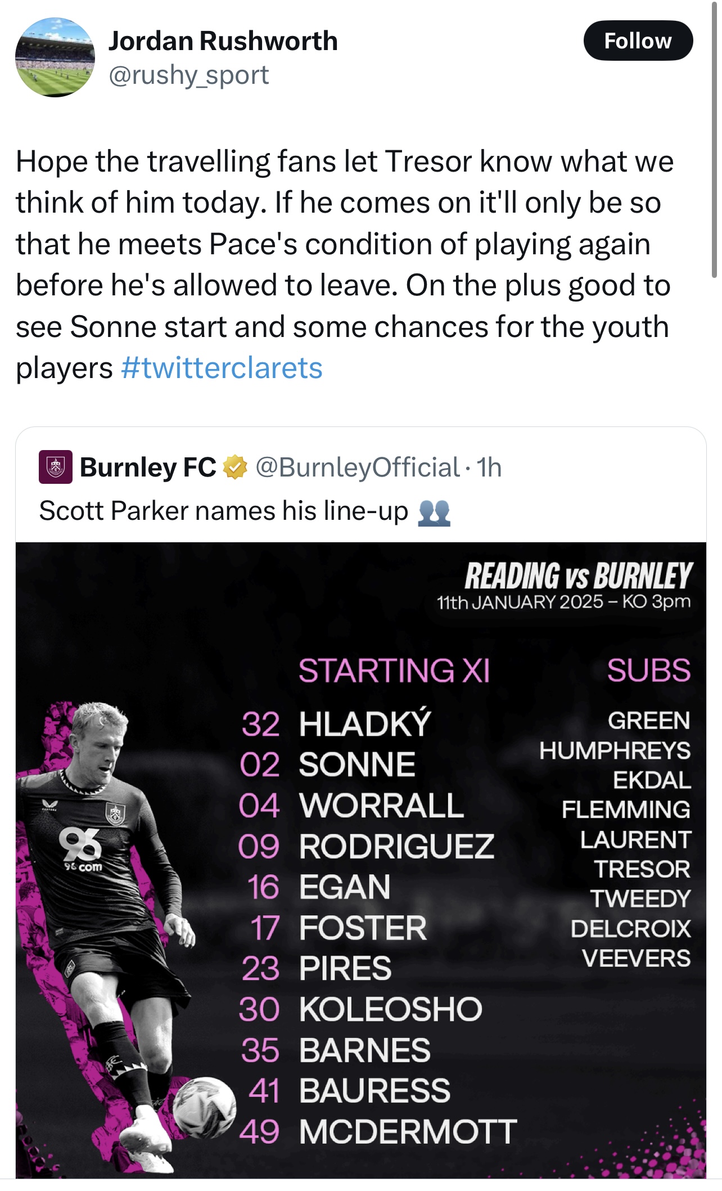
Task: Tap Burnley FC's gold verified badge
Action: coord(236,467)
